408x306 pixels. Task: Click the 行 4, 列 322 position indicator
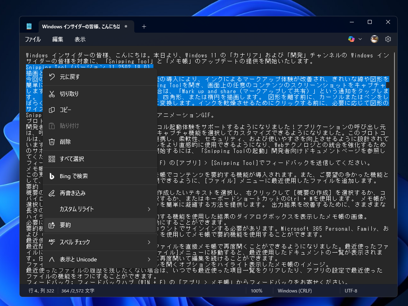[x=41, y=290]
